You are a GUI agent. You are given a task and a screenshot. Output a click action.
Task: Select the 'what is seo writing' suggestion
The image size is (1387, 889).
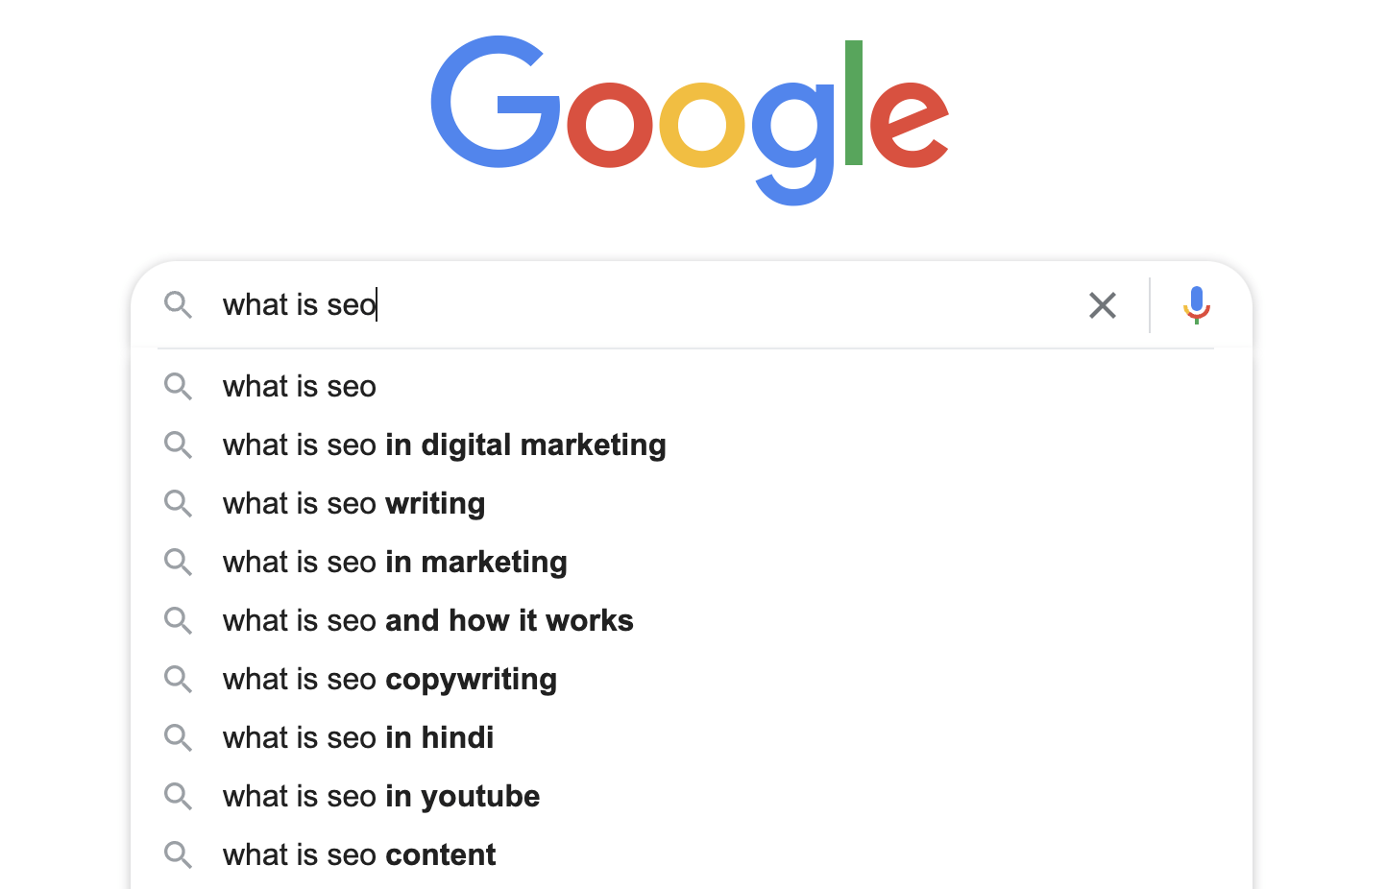click(x=353, y=504)
